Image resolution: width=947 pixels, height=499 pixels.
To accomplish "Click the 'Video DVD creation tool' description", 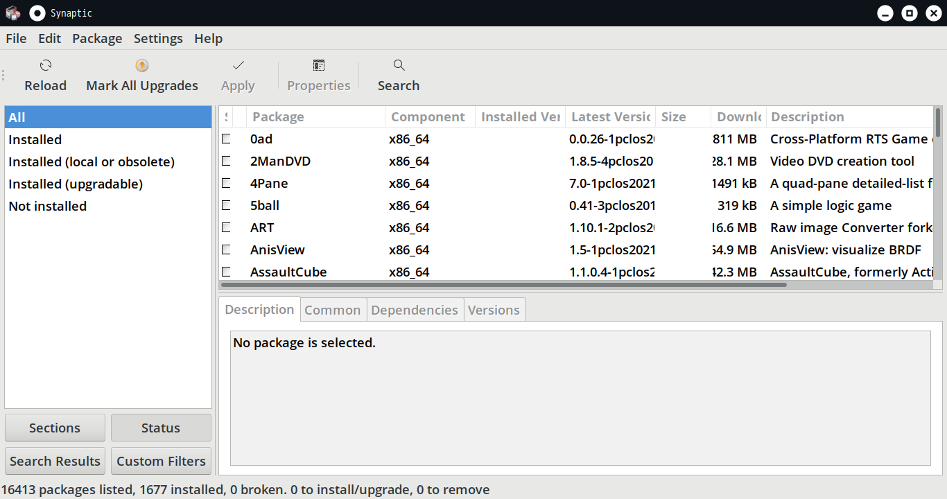I will point(842,161).
